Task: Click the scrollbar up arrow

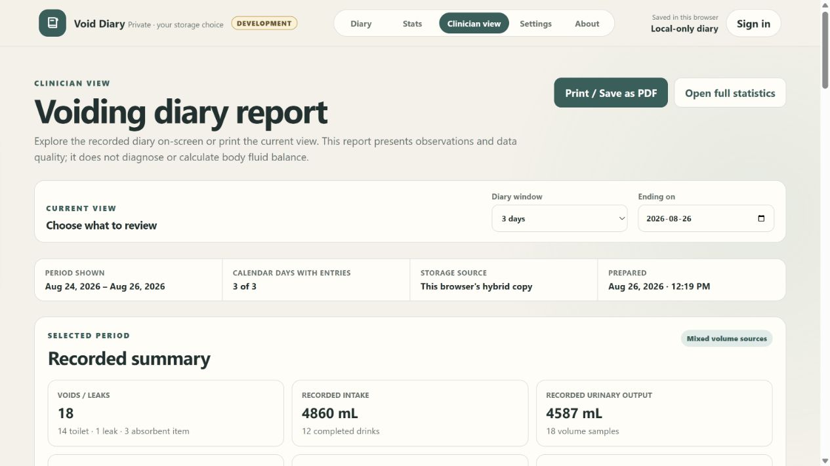Action: pos(825,5)
